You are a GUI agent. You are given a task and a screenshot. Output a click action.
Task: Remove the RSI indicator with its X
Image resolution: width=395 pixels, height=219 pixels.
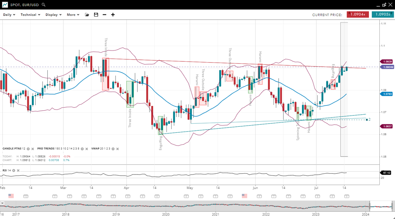pyautogui.click(x=18, y=170)
